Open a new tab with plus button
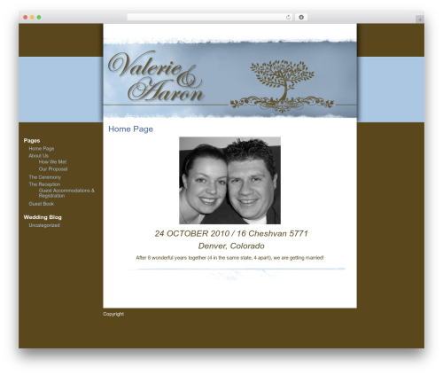 [420, 20]
